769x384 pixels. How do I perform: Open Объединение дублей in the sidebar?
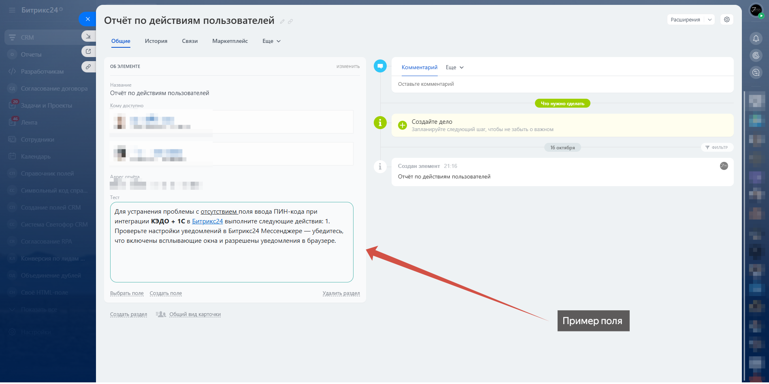pyautogui.click(x=51, y=276)
